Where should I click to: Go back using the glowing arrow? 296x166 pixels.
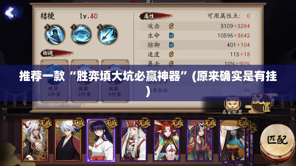[x=10, y=12]
